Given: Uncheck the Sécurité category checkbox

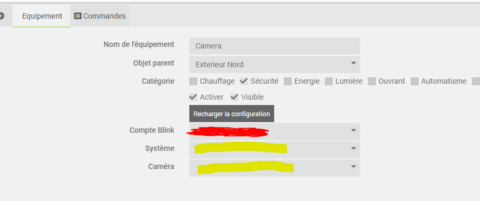Looking at the screenshot, I should point(244,81).
